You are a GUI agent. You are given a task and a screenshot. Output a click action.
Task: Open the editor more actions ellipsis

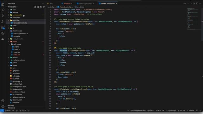coord(200,3)
